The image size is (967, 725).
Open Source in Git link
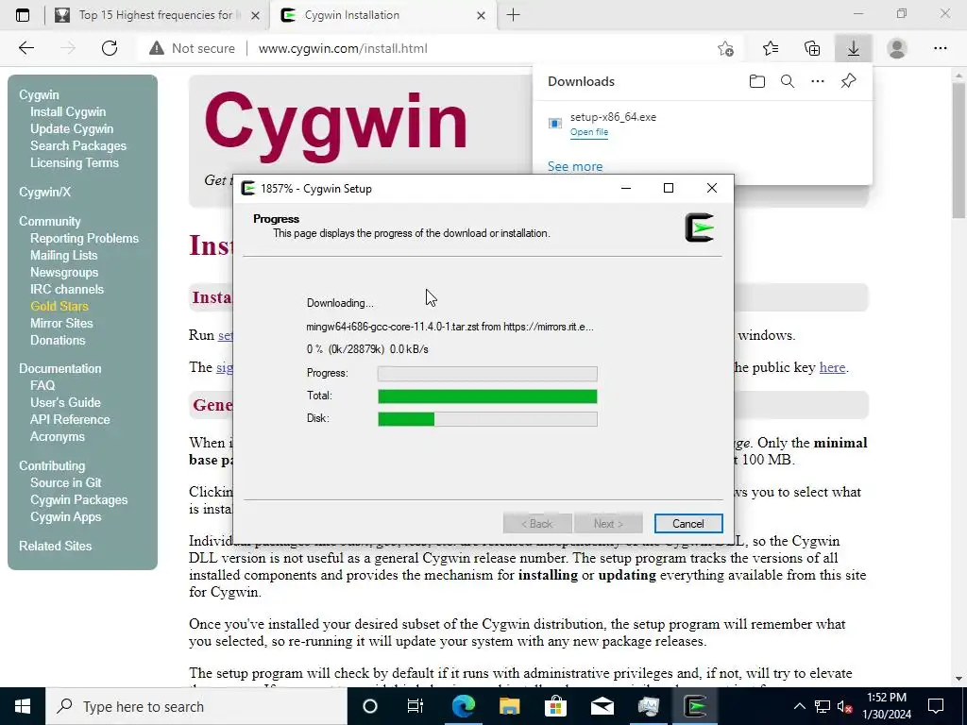coord(66,482)
